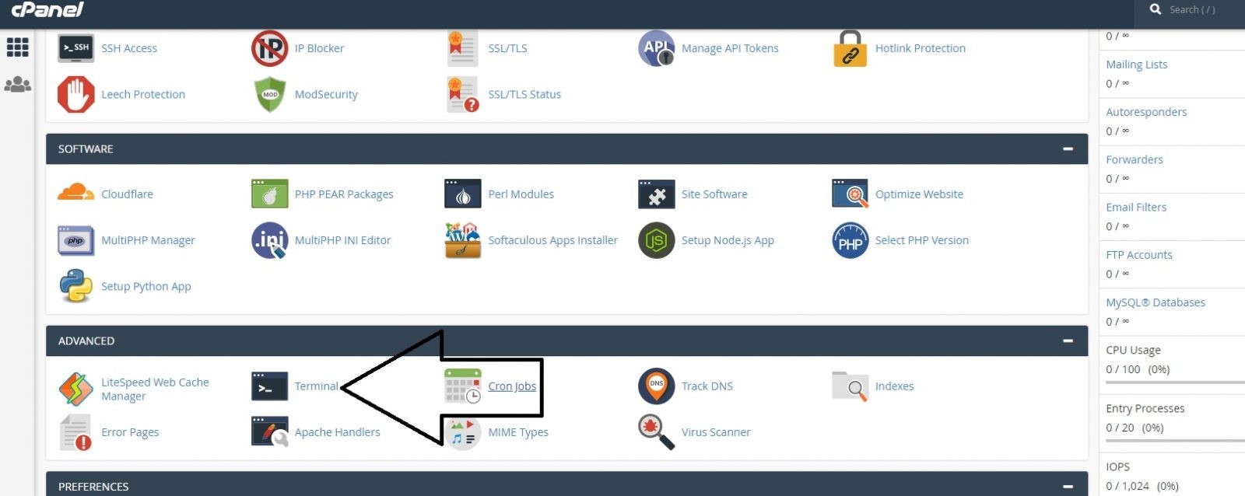Image resolution: width=1245 pixels, height=496 pixels.
Task: Open the Terminal link
Action: (317, 386)
